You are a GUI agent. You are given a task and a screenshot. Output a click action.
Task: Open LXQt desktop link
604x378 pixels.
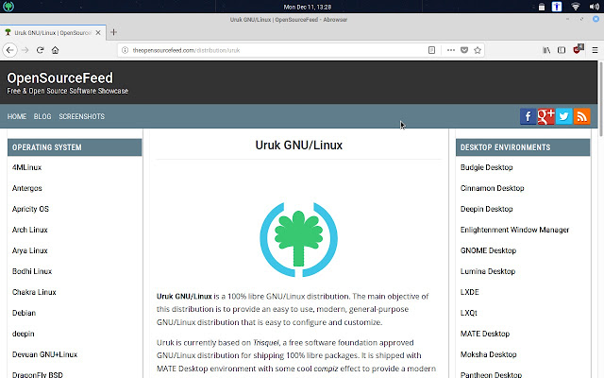(x=469, y=313)
